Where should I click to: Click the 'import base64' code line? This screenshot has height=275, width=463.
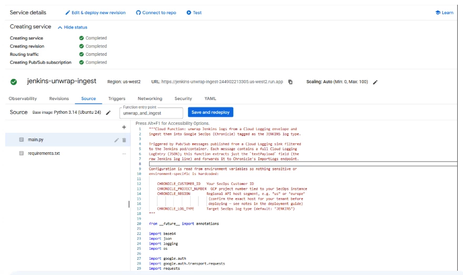[x=162, y=234]
